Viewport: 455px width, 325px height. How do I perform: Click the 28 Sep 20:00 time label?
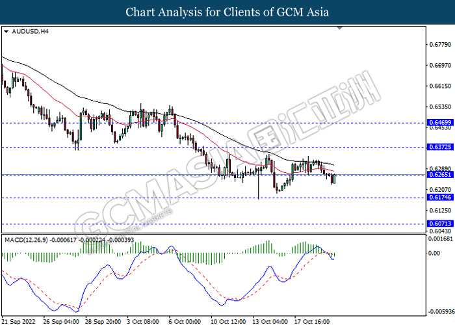(103, 322)
